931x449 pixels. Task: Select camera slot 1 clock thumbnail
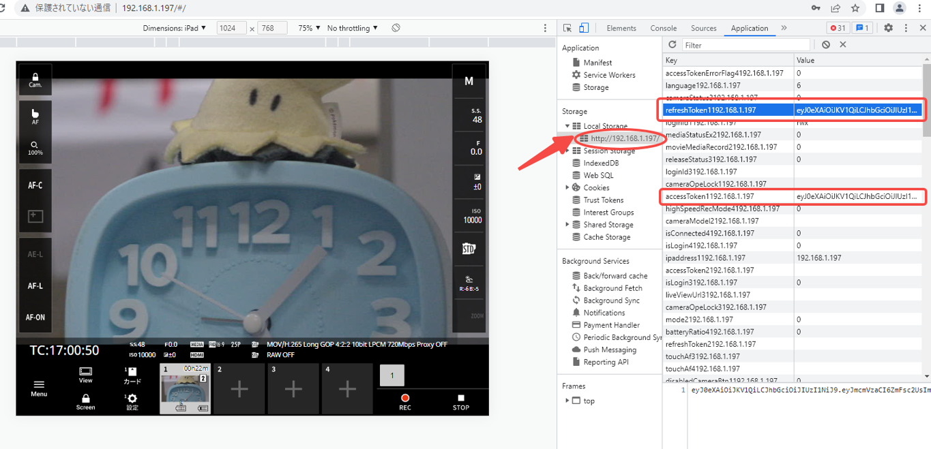tap(185, 388)
